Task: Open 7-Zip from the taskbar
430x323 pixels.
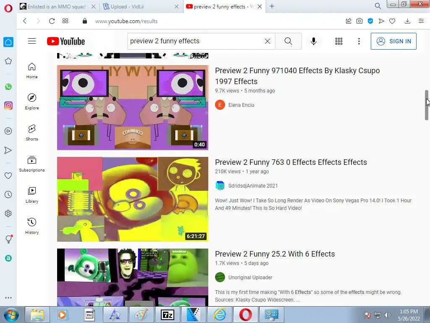Action: coord(168,315)
